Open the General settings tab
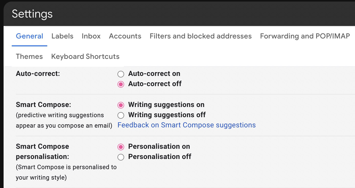Viewport: 355px width, 188px height. 29,36
